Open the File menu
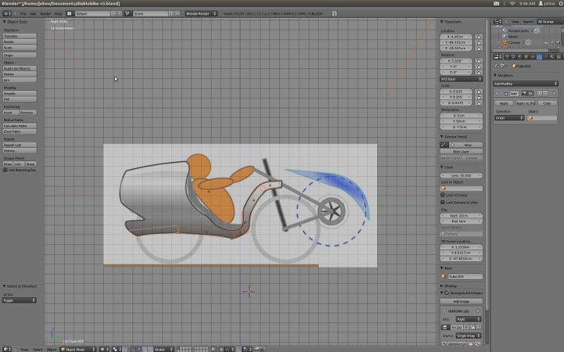 coord(23,13)
